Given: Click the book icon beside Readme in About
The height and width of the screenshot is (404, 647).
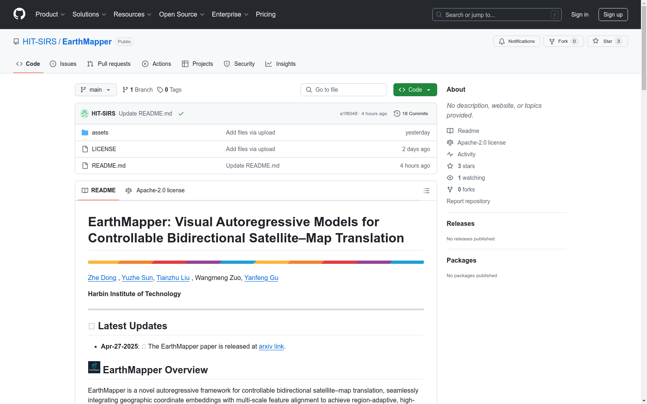Looking at the screenshot, I should coord(450,131).
